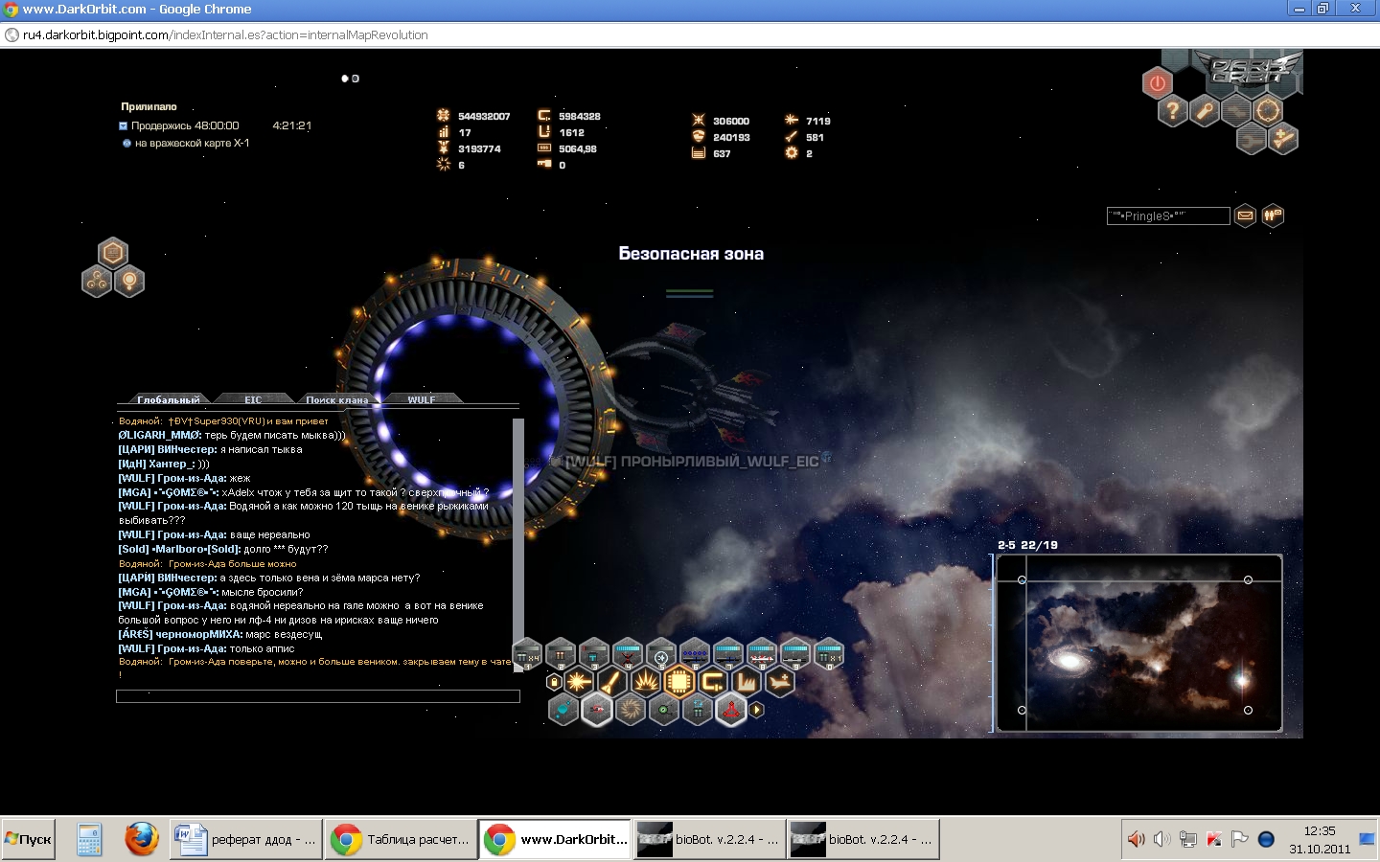This screenshot has height=862, width=1380.
Task: Click the red logout power hexagon
Action: 1157,83
